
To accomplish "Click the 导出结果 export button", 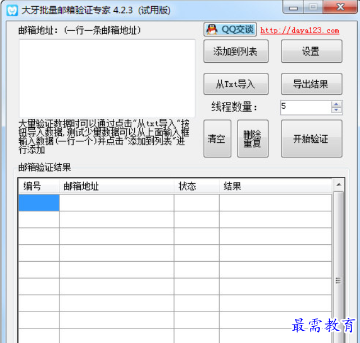I will coord(311,84).
